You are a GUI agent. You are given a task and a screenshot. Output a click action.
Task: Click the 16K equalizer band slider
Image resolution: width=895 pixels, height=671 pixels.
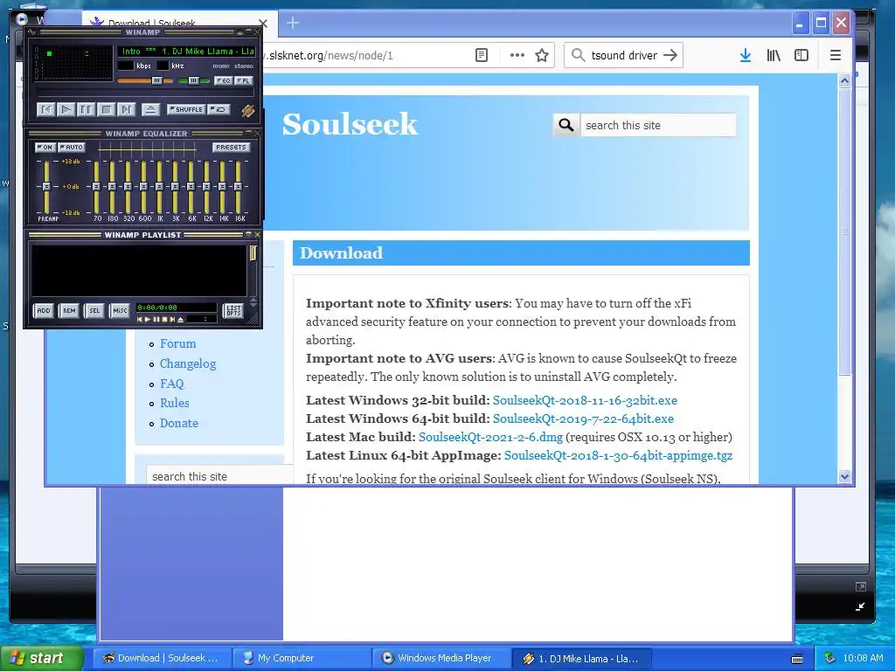click(238, 187)
